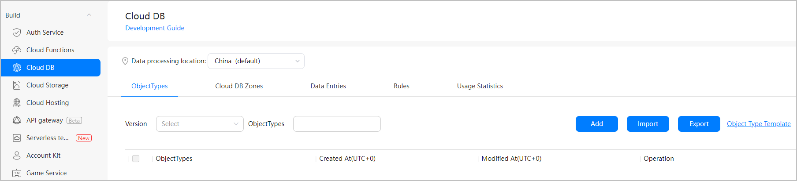This screenshot has height=181, width=797.
Task: Switch to the Data Entries tab
Action: click(328, 86)
